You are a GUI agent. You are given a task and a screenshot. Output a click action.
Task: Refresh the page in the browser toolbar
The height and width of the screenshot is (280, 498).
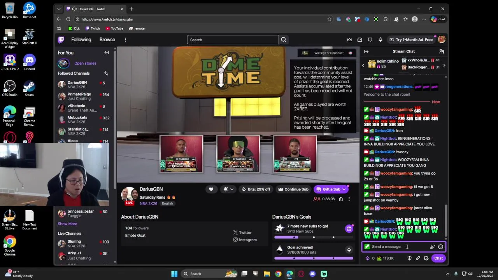[68, 19]
